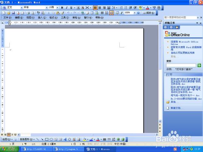Click the help question input box
The image size is (203, 152).
(x=180, y=17)
